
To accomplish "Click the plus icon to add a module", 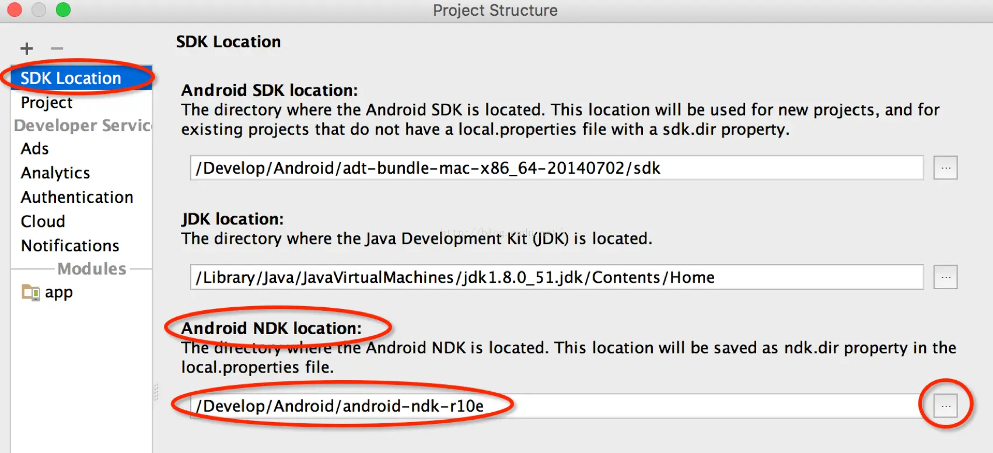I will [27, 48].
